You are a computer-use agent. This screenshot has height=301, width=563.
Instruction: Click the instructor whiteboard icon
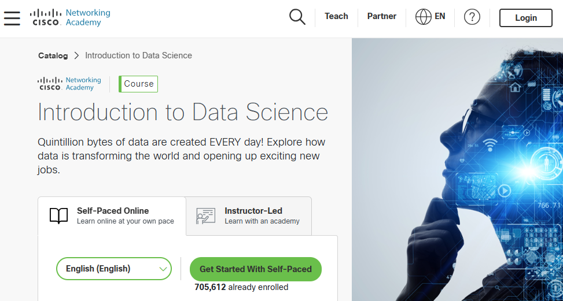[205, 216]
